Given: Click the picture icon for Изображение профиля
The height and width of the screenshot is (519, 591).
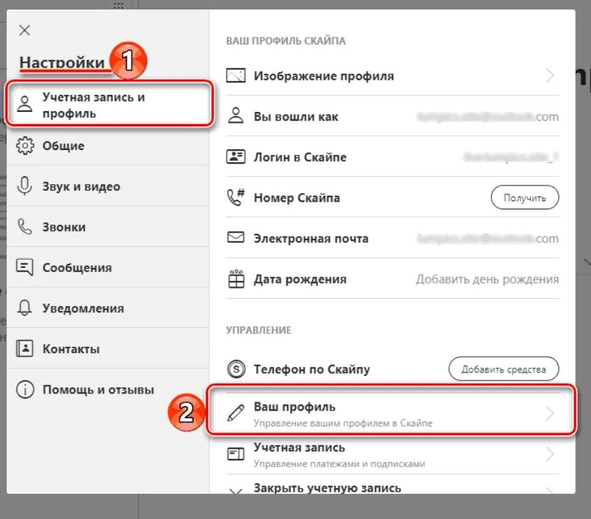Looking at the screenshot, I should pos(236,76).
